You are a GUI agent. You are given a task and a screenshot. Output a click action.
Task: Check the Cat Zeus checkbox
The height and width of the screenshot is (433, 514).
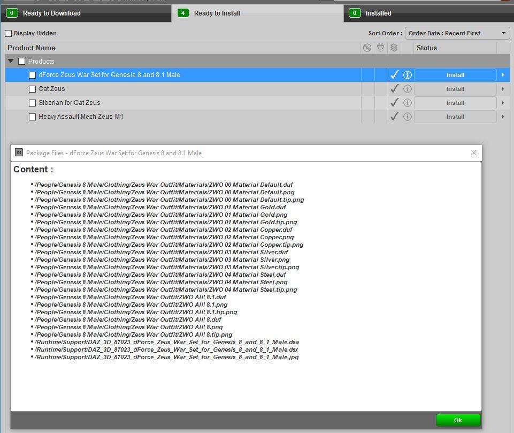click(32, 89)
